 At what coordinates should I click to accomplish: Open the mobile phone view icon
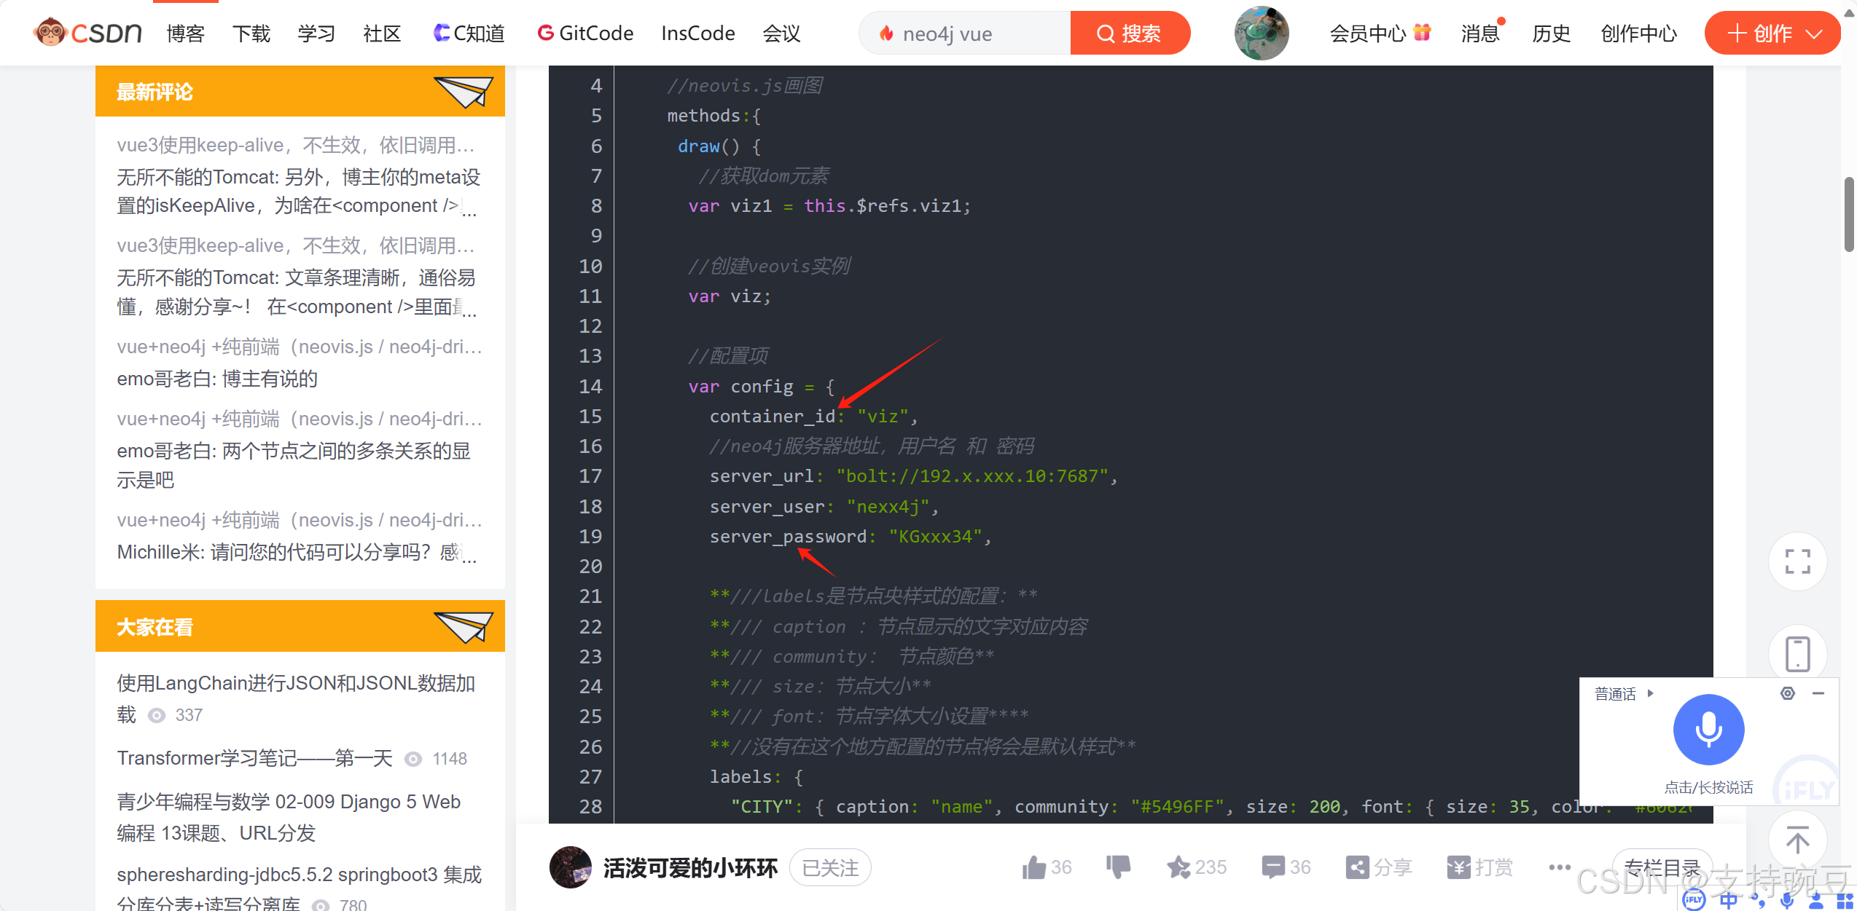pyautogui.click(x=1797, y=653)
